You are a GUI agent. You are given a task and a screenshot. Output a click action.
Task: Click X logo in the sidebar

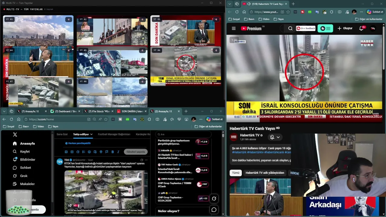pos(15,135)
